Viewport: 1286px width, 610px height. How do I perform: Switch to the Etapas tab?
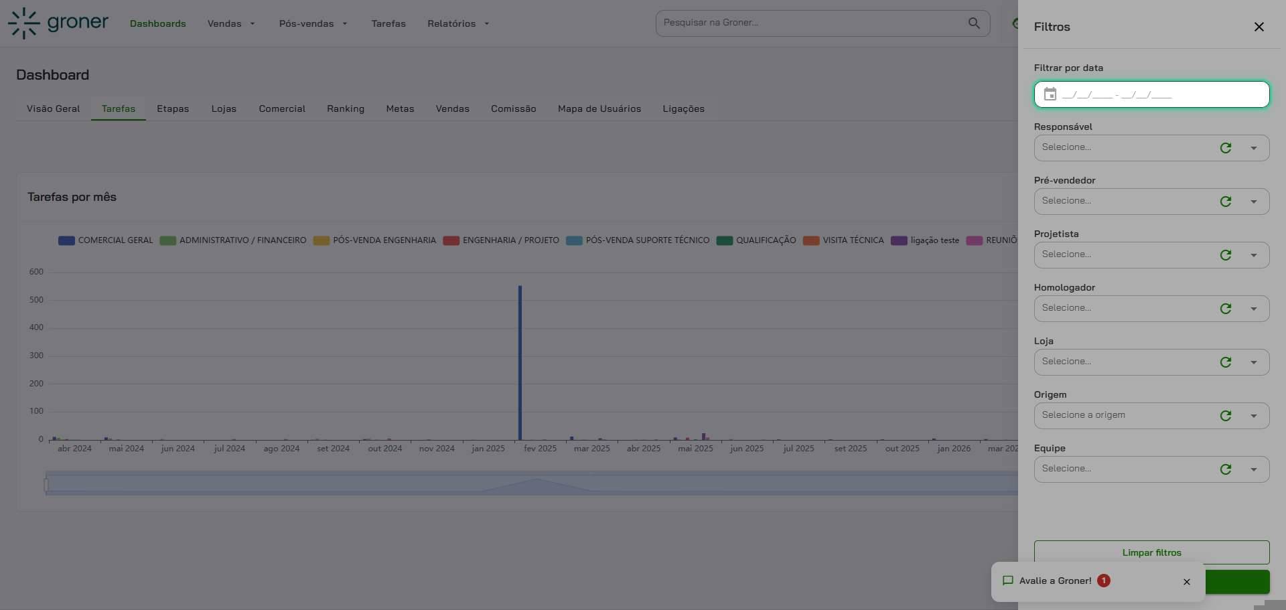click(x=173, y=108)
